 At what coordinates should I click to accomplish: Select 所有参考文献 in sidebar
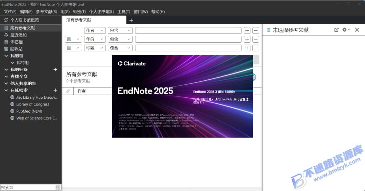31,28
